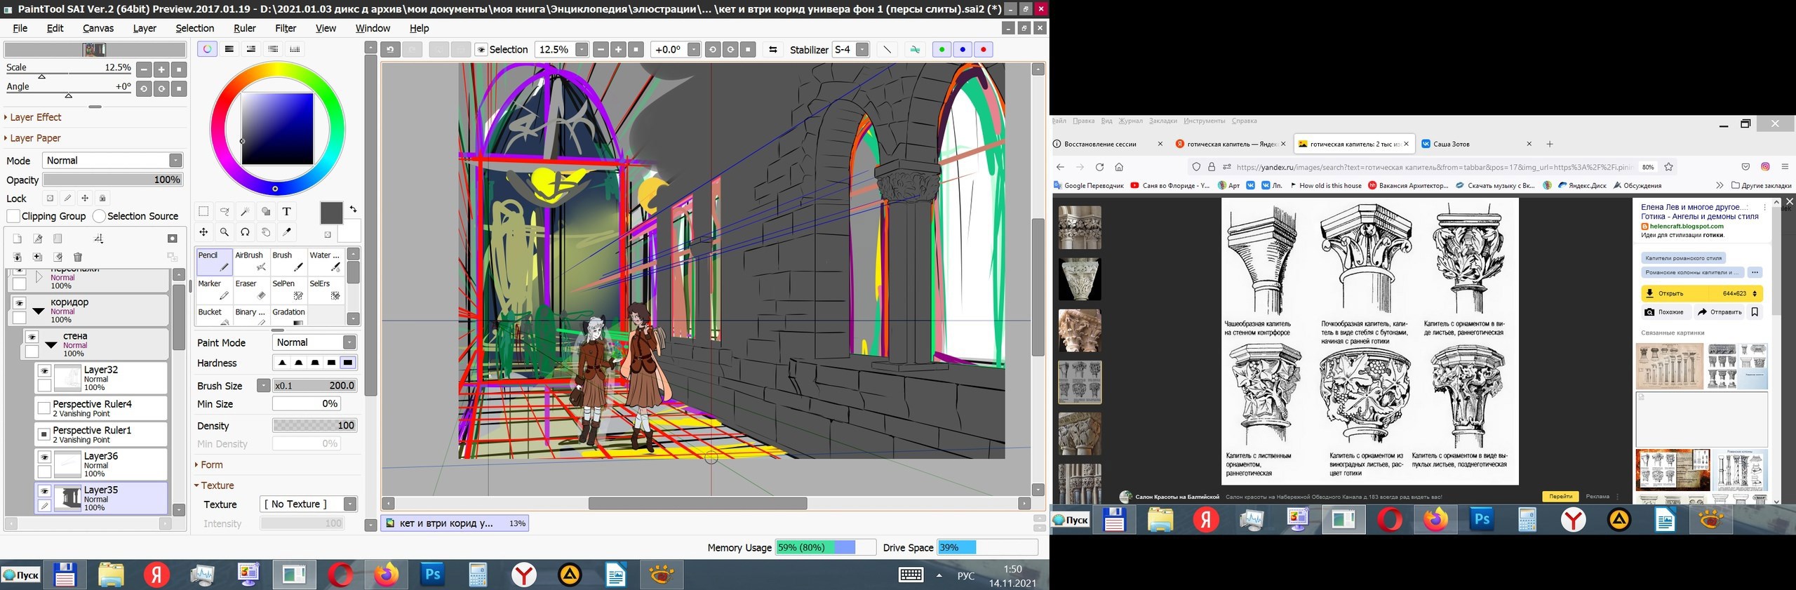Swap foreground and background colors
This screenshot has width=1796, height=590.
click(x=353, y=209)
